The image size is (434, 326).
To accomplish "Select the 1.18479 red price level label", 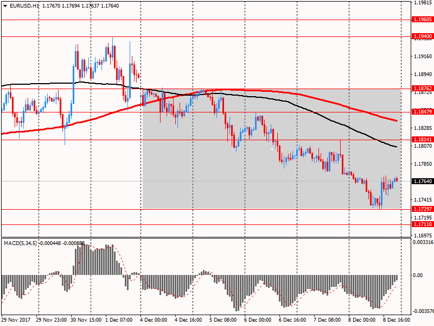I will tap(423, 112).
